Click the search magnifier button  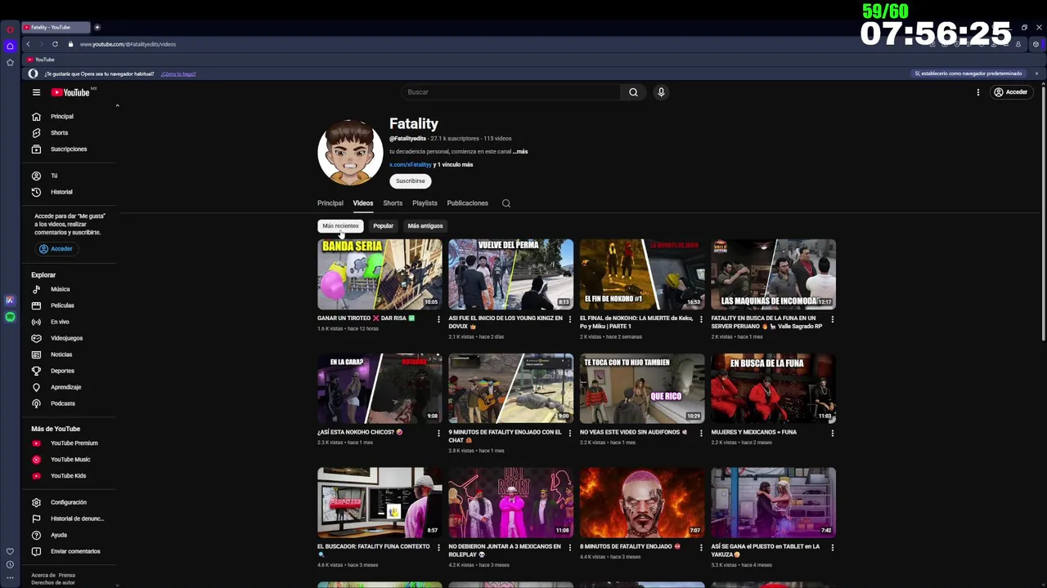(x=633, y=92)
